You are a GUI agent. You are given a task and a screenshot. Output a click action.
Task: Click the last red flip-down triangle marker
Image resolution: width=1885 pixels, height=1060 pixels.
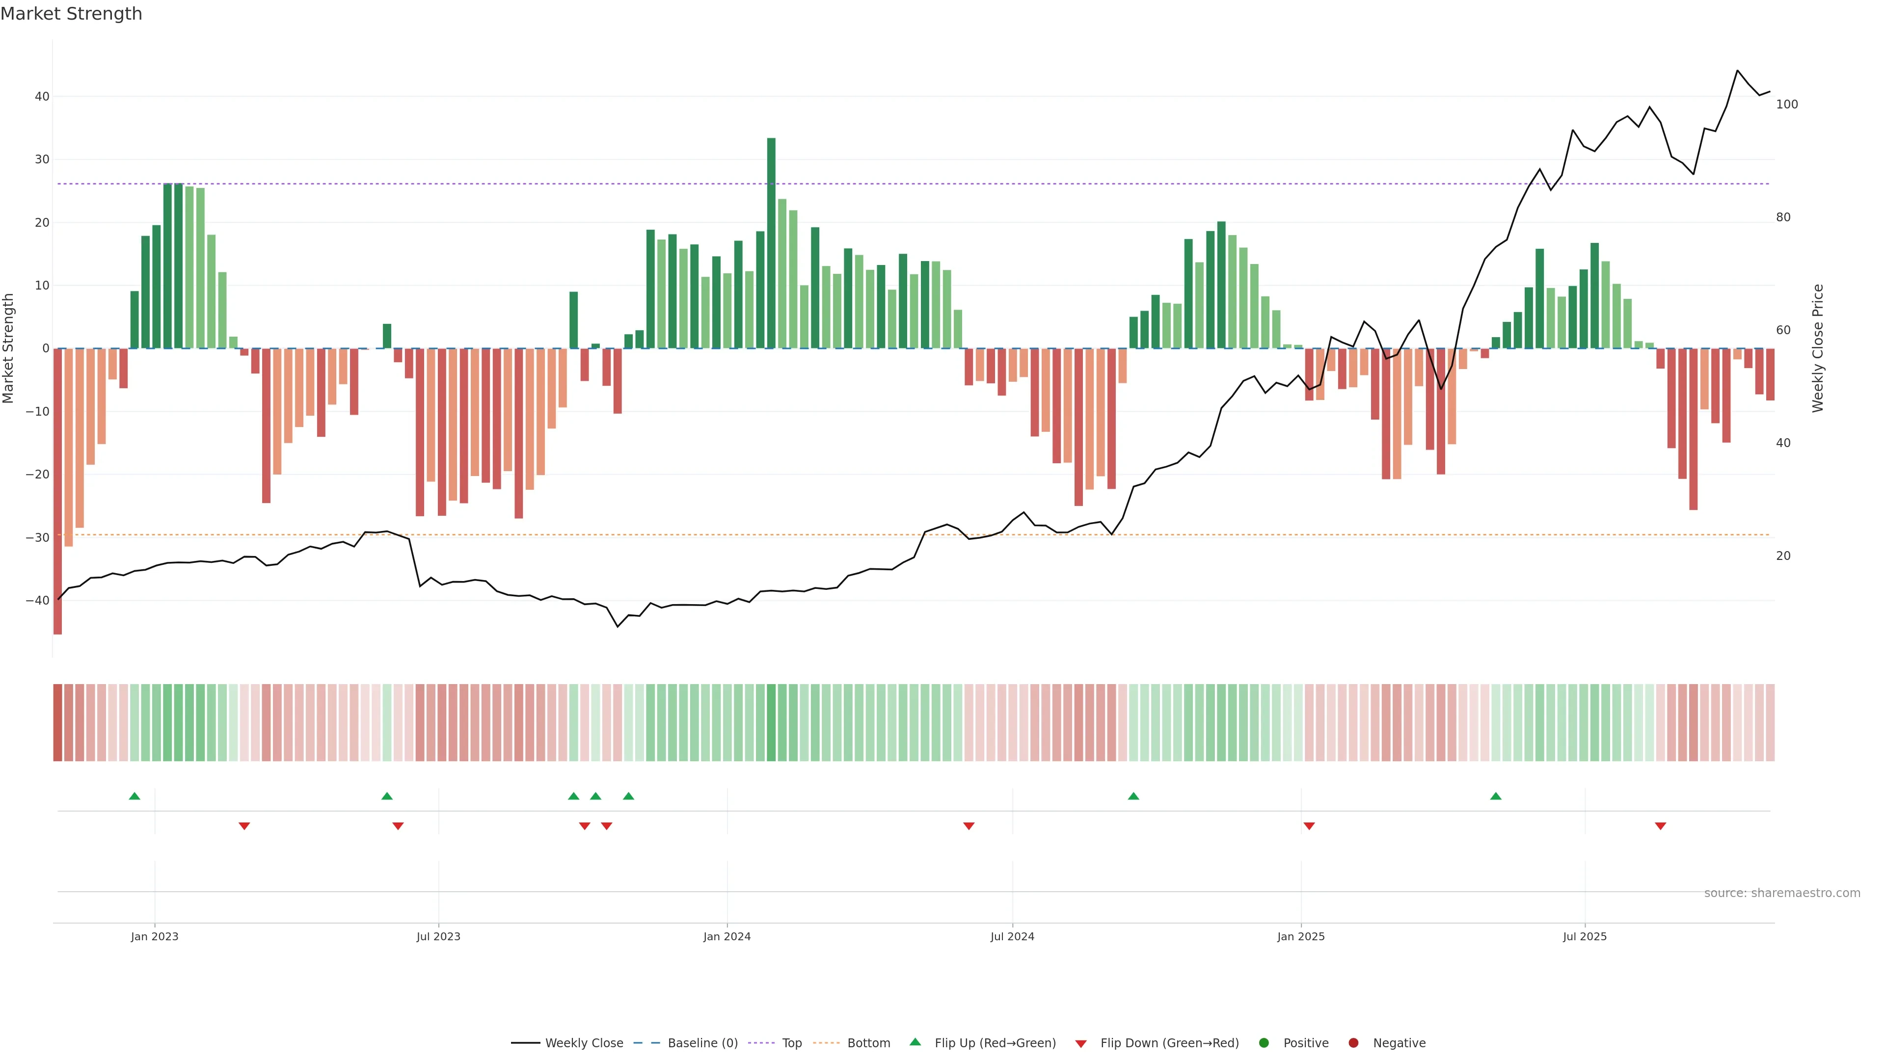(1660, 826)
